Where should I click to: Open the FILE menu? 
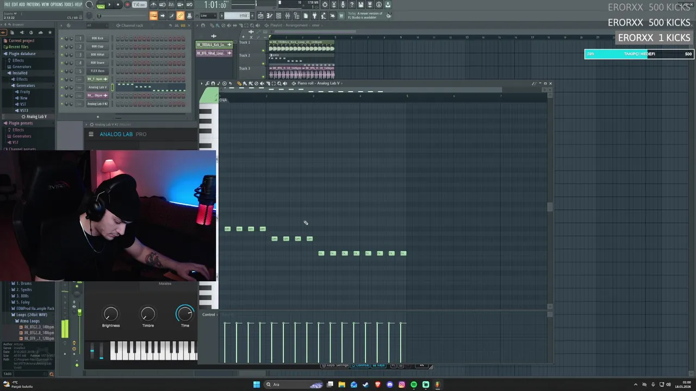point(7,4)
